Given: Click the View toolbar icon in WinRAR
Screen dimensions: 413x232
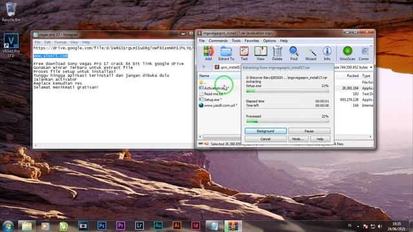Looking at the screenshot, I should pyautogui.click(x=261, y=53).
